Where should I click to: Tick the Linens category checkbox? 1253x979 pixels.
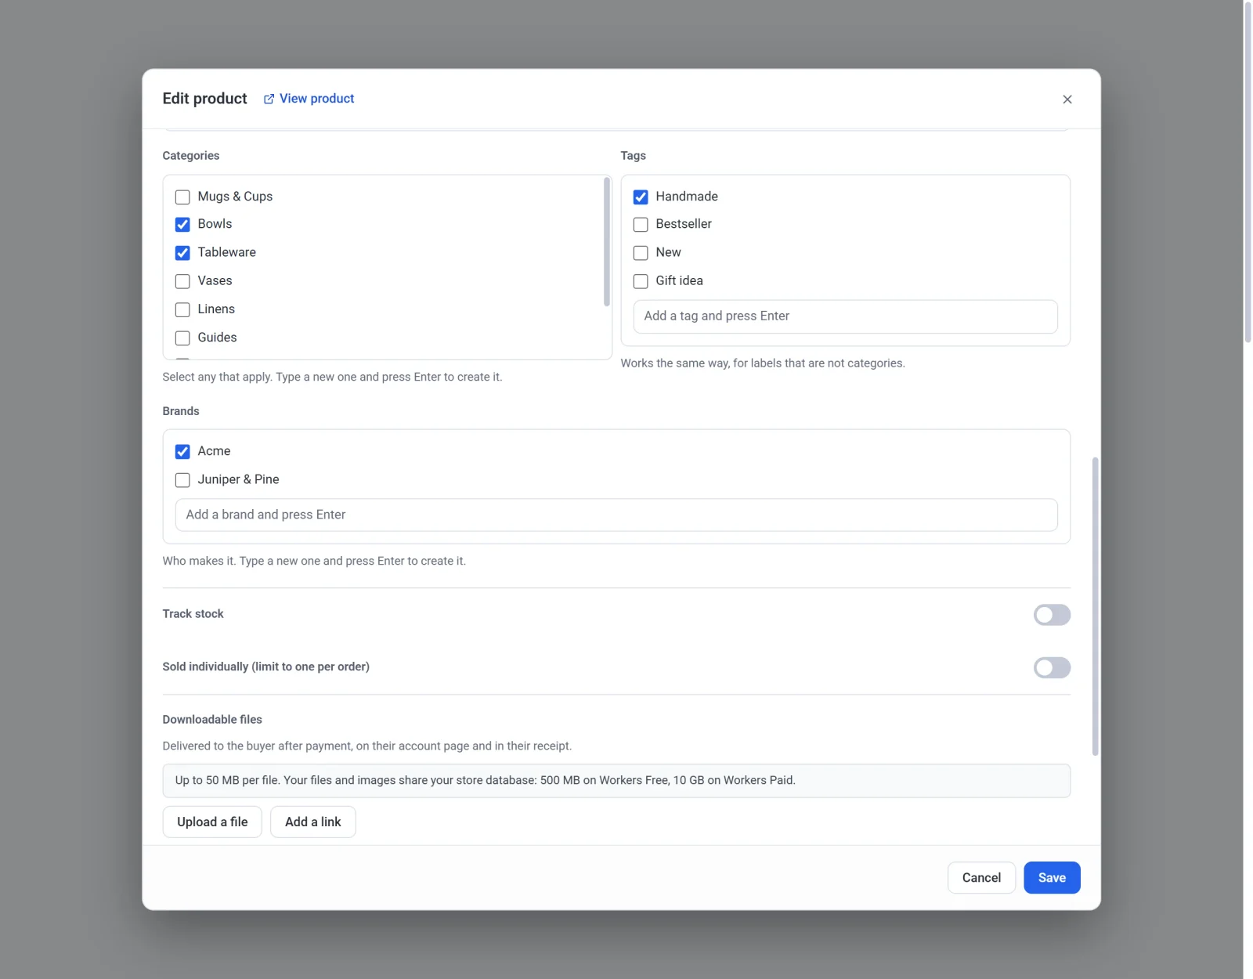pos(182,309)
